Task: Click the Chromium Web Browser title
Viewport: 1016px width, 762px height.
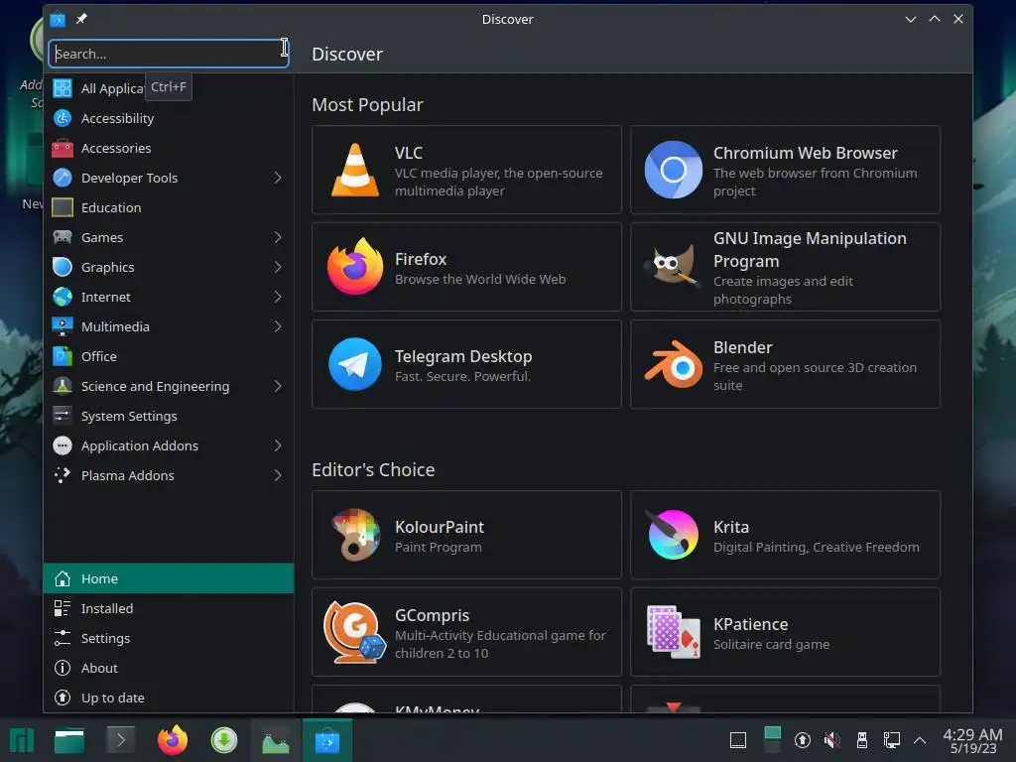Action: click(x=806, y=152)
